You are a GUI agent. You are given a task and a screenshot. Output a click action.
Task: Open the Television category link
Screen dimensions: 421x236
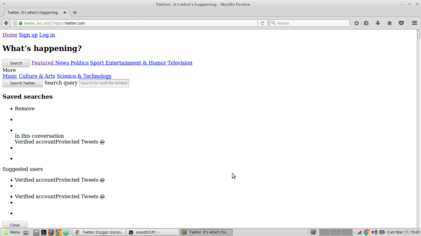click(x=180, y=63)
